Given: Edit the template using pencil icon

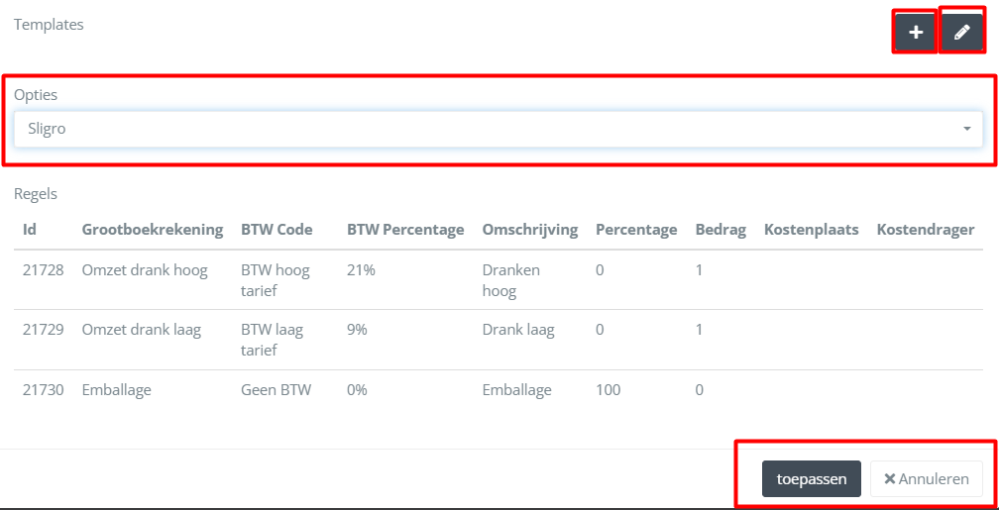Looking at the screenshot, I should point(961,33).
